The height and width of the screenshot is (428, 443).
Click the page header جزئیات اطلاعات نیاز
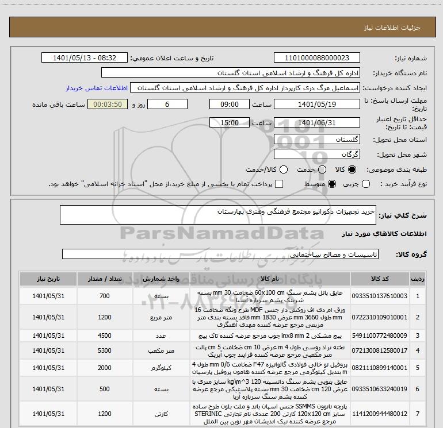point(392,28)
